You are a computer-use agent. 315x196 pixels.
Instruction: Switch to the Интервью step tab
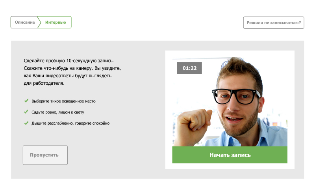pyautogui.click(x=56, y=22)
